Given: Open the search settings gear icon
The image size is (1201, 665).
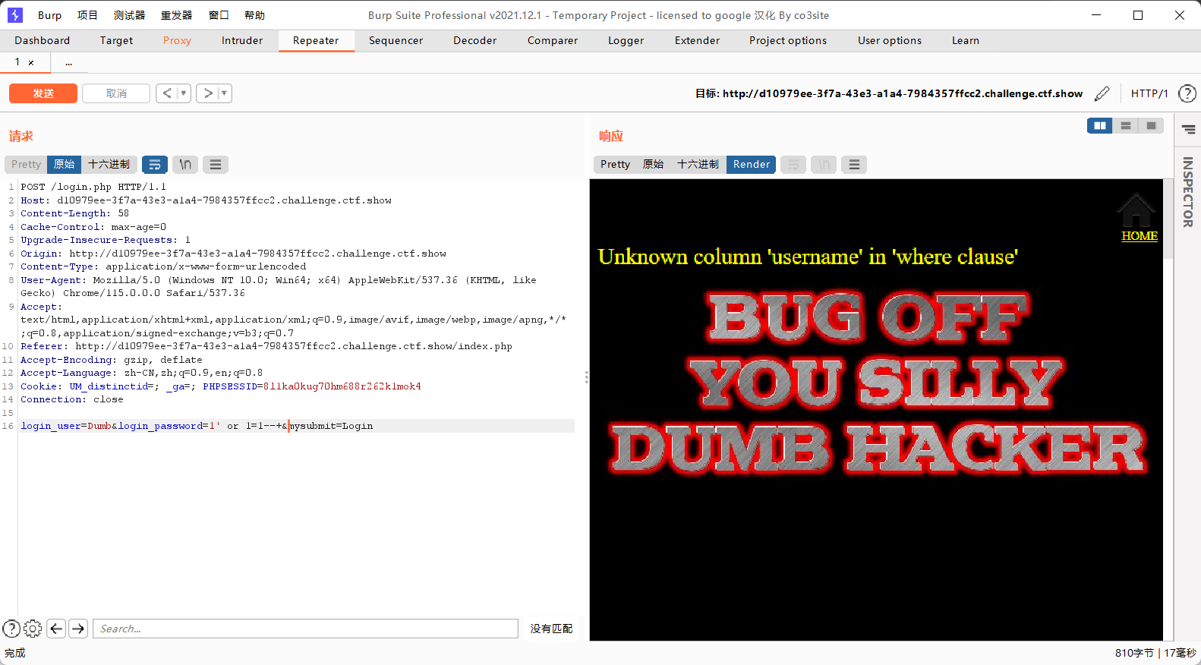Looking at the screenshot, I should pyautogui.click(x=33, y=629).
